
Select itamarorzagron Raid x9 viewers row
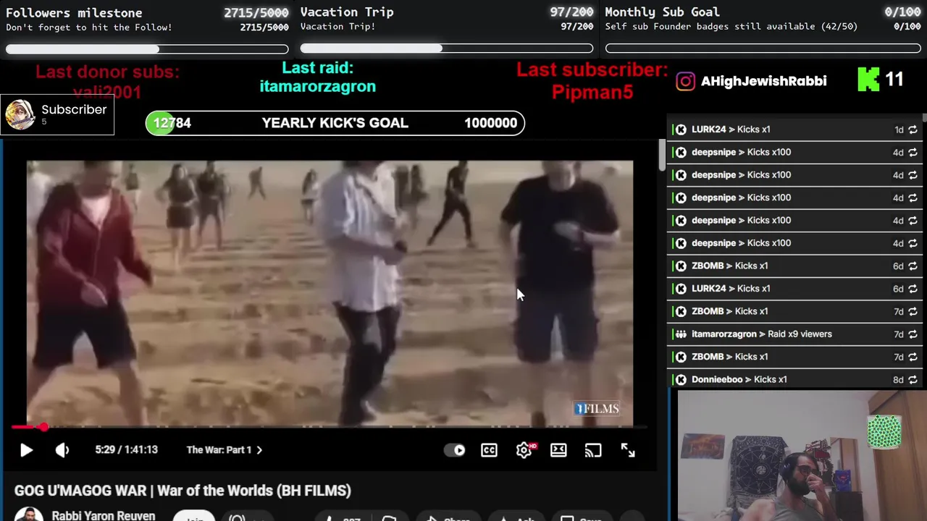tap(794, 334)
